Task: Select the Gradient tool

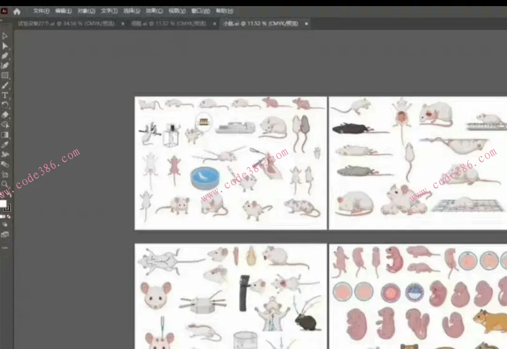Action: pyautogui.click(x=5, y=135)
